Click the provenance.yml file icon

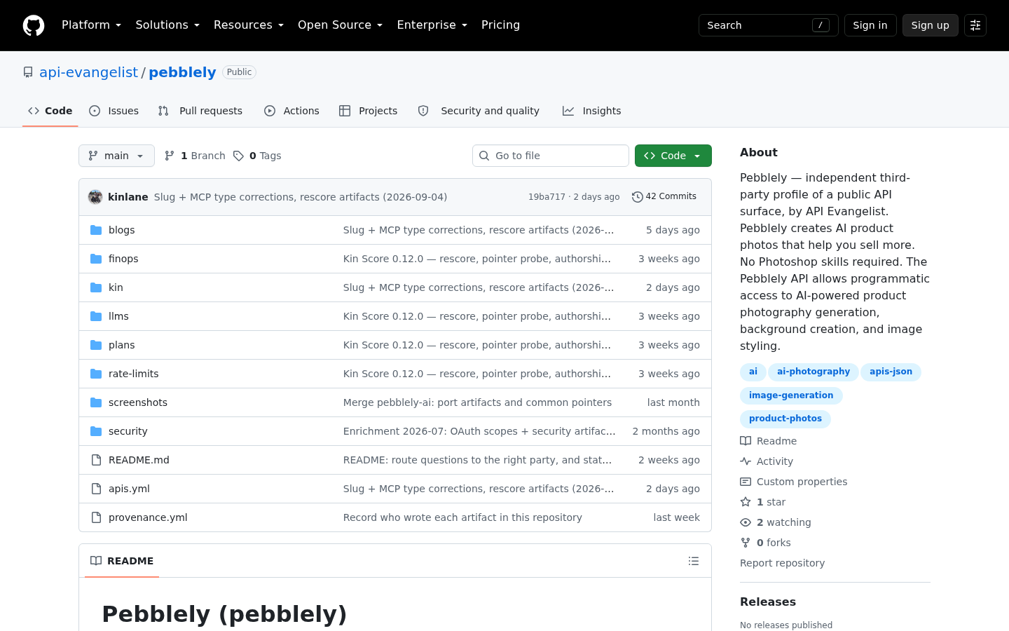pyautogui.click(x=96, y=517)
